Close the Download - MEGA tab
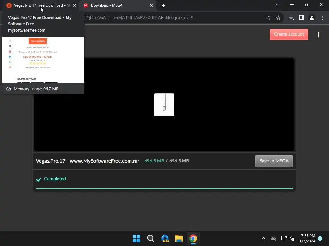329x246 pixels. click(x=151, y=6)
